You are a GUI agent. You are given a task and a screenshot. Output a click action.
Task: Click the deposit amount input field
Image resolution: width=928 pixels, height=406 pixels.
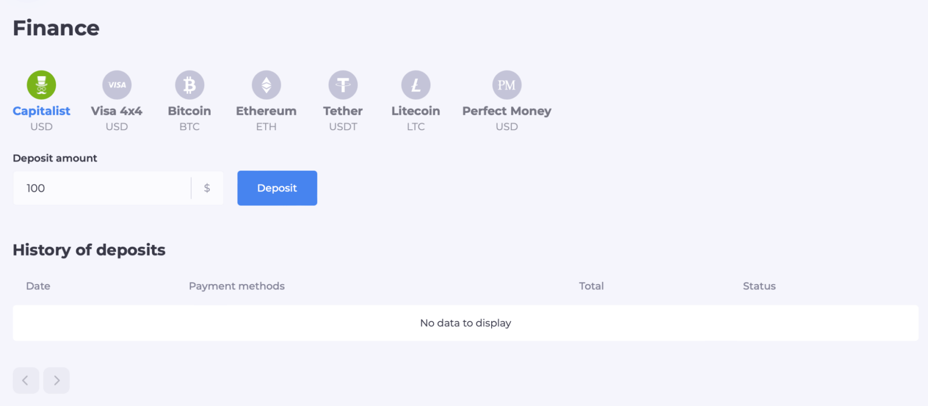pos(102,188)
